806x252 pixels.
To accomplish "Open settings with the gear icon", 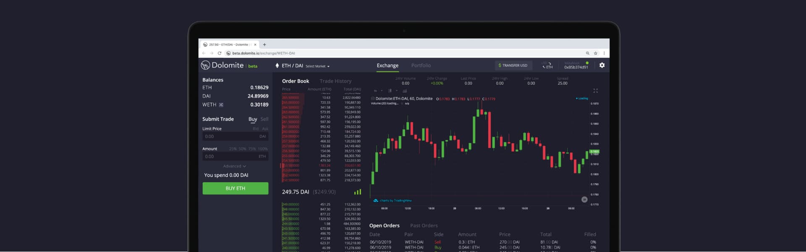I will pyautogui.click(x=602, y=66).
